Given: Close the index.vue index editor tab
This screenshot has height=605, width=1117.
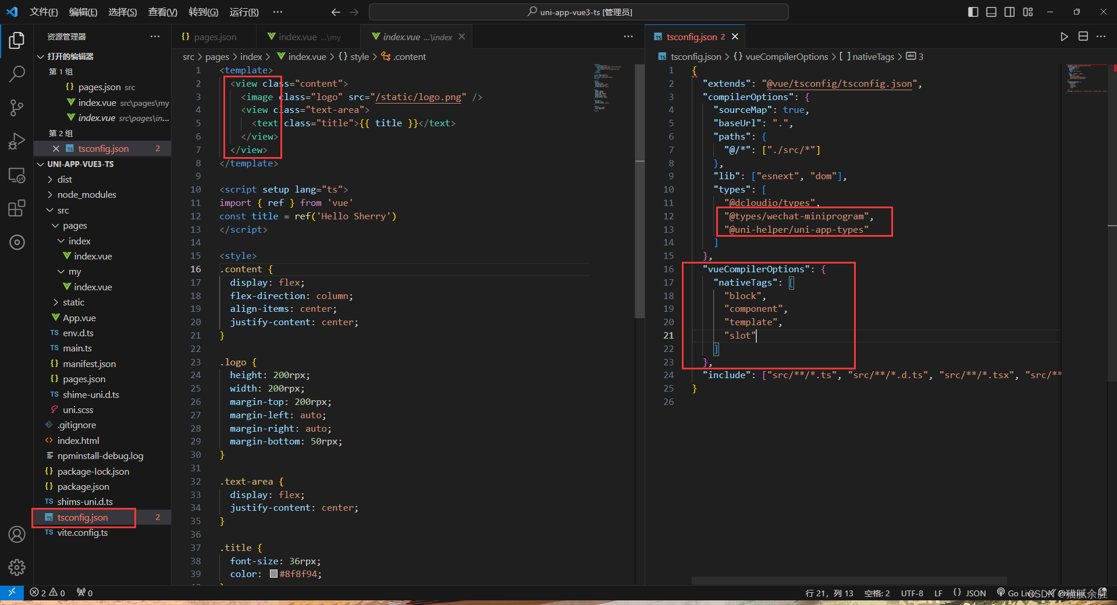Looking at the screenshot, I should 462,37.
